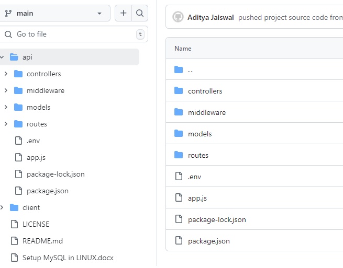Image resolution: width=343 pixels, height=268 pixels.
Task: Click the magnifier search icon button
Action: [x=140, y=13]
